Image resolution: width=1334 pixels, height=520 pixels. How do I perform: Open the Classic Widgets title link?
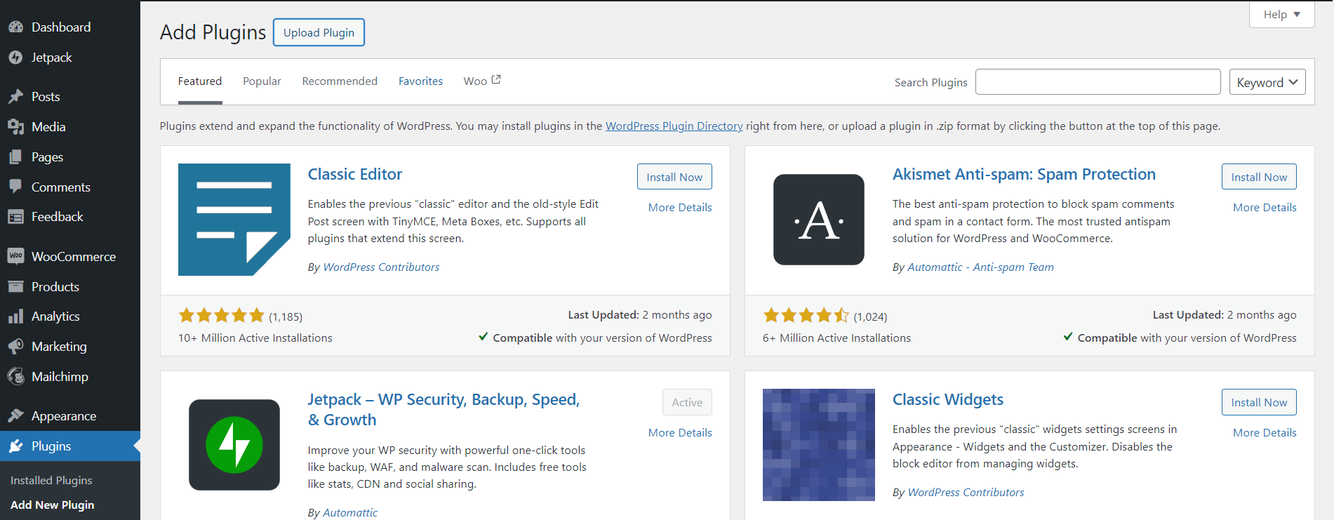(948, 399)
